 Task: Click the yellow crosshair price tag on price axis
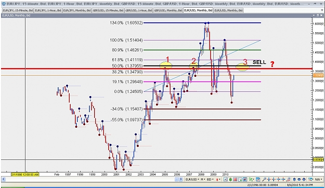[318, 159]
